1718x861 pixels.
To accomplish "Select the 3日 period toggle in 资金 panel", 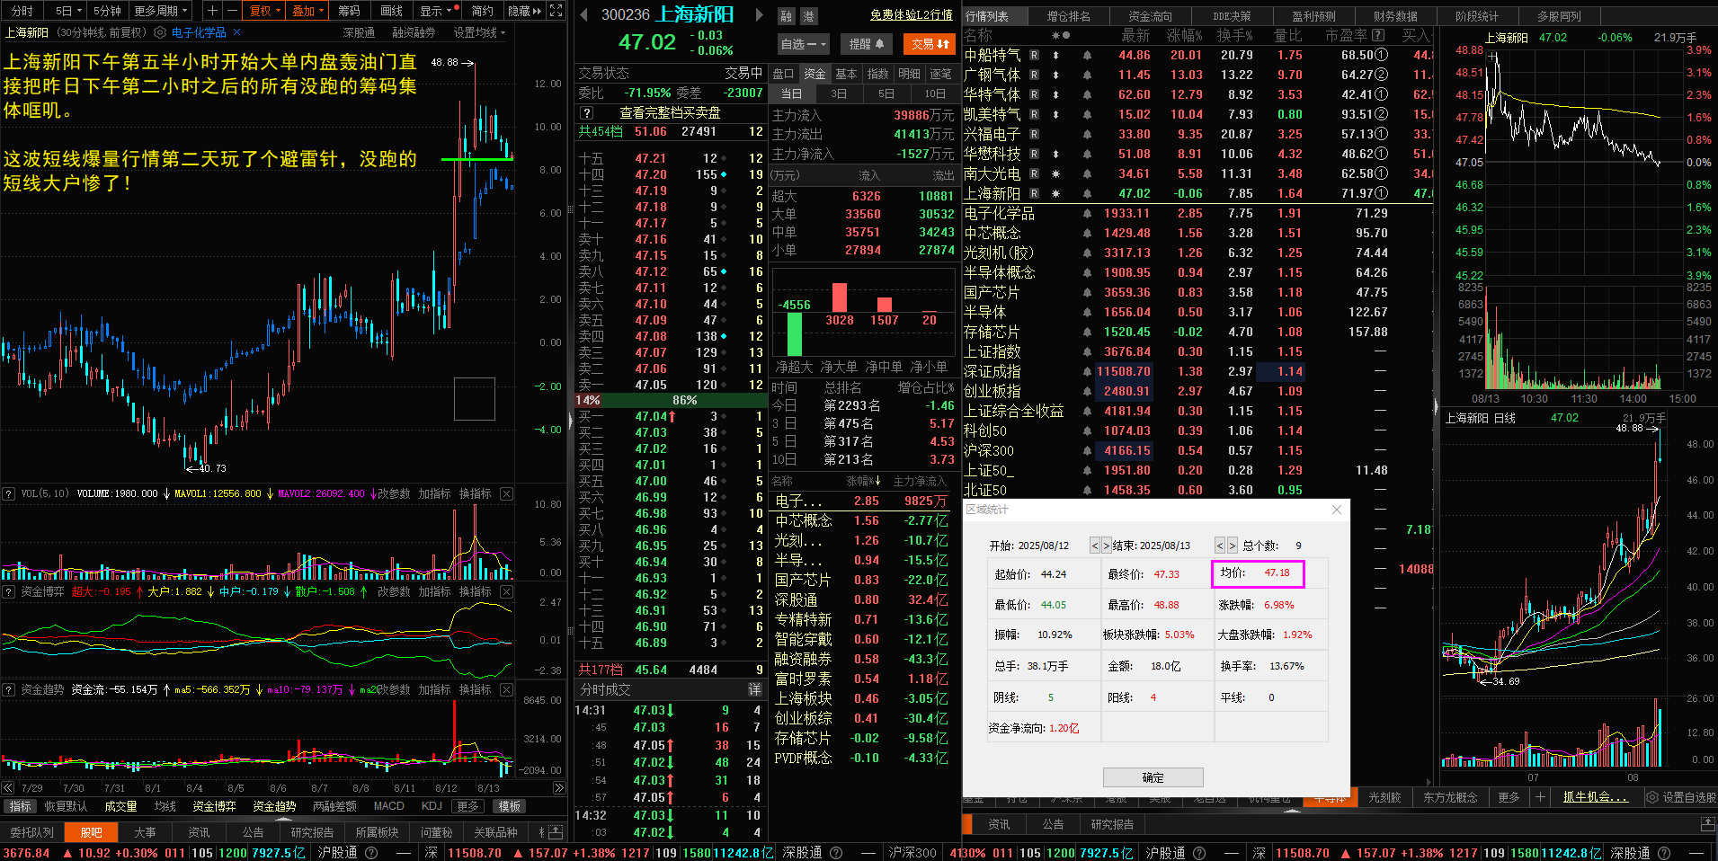I will [839, 93].
